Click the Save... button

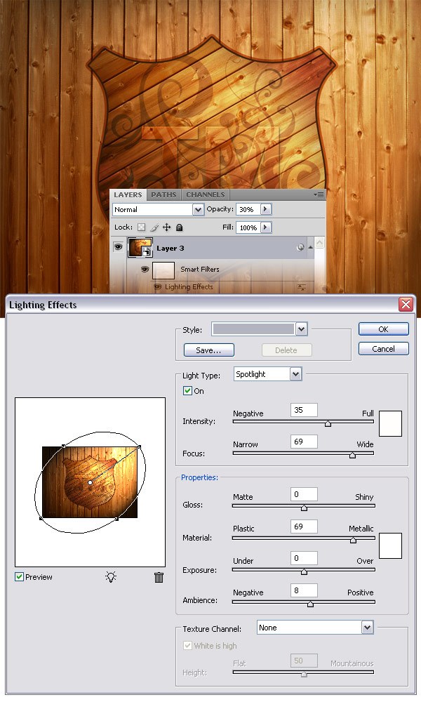[208, 350]
